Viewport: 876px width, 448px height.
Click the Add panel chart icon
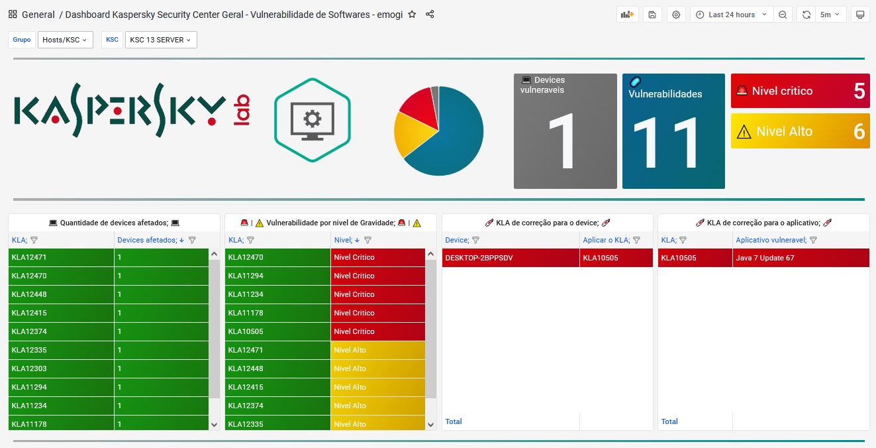click(626, 15)
